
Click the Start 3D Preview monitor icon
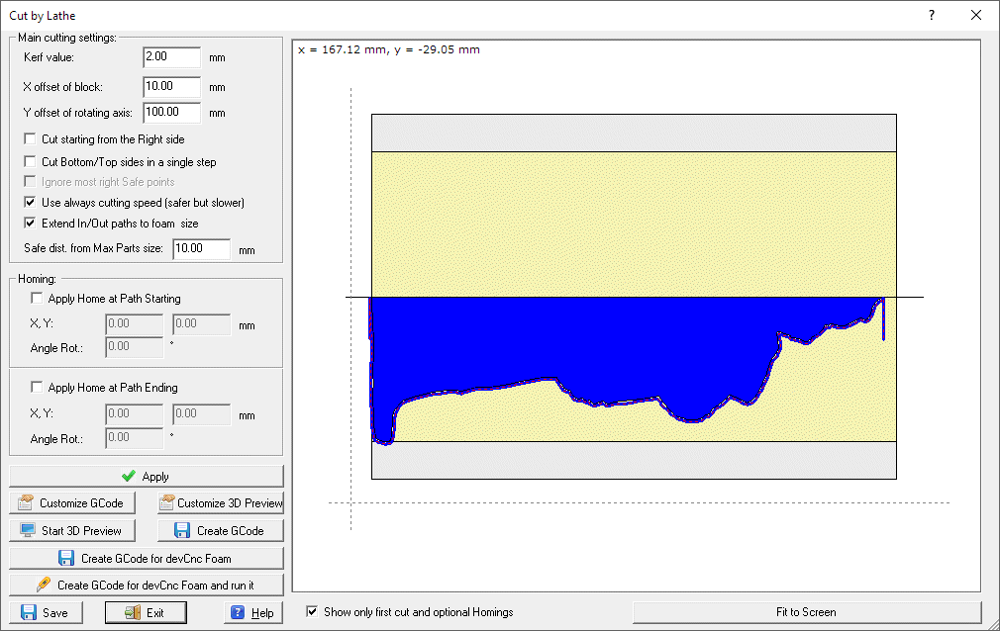coord(28,530)
